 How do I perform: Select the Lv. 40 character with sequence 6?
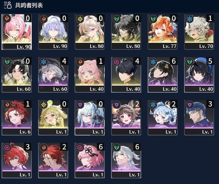coord(163,75)
